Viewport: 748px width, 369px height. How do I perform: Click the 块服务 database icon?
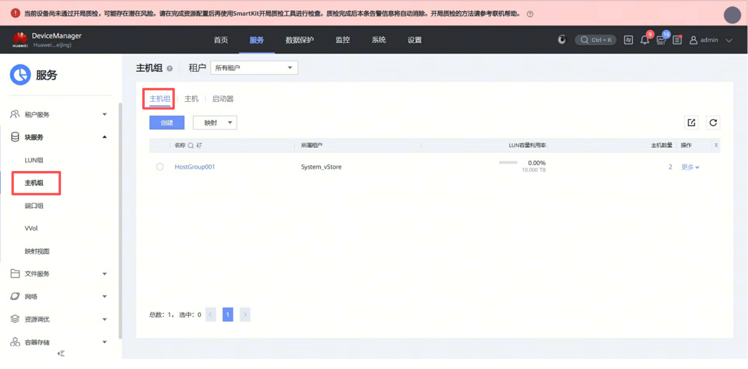coord(15,137)
